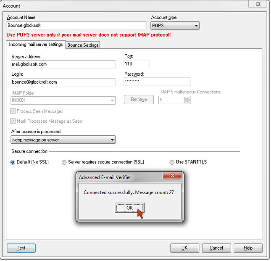The image size is (271, 261).
Task: Click the 'Advanced E-mail Verifier' title text
Action: (105, 178)
